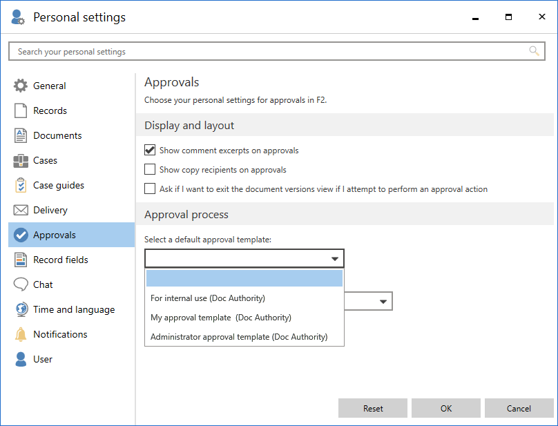Uncheck Show comment excerpts on approvals
The width and height of the screenshot is (558, 426).
(x=150, y=150)
